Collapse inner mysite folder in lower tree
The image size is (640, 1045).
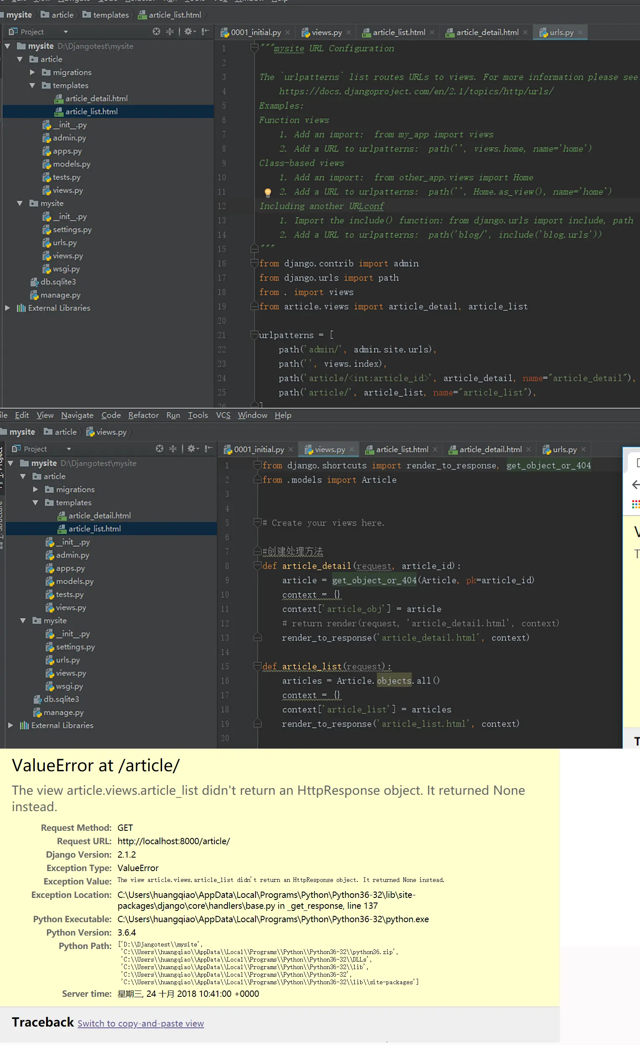23,621
